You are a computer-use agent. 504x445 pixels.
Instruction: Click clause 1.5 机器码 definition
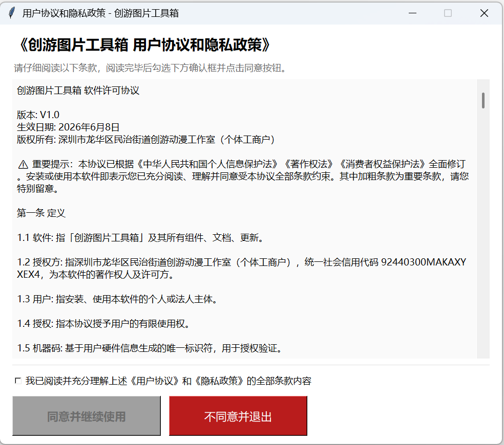tap(150, 348)
